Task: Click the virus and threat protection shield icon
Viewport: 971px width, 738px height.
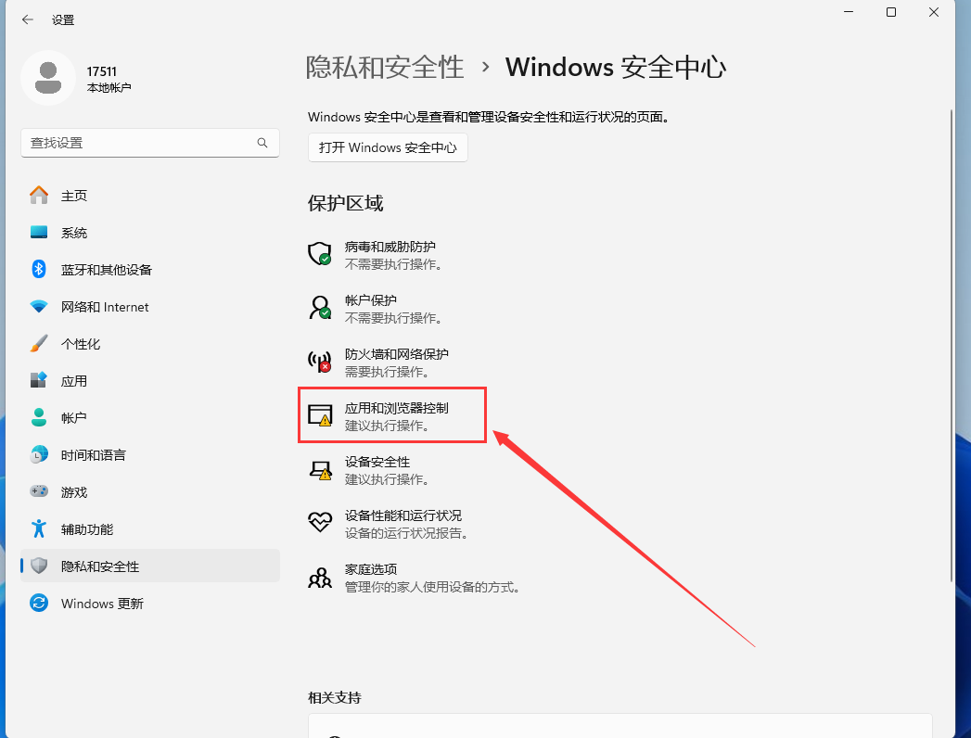Action: pos(320,254)
